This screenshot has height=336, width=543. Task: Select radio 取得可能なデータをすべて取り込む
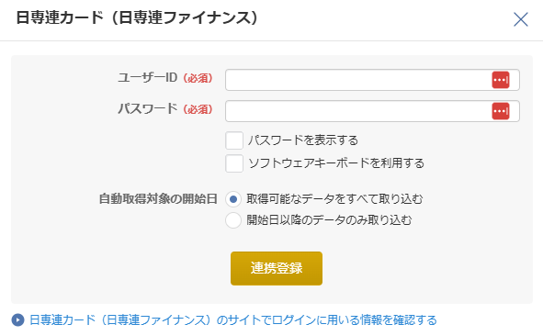[x=233, y=199]
